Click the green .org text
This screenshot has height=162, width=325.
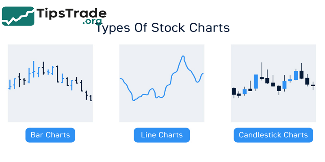(x=92, y=21)
